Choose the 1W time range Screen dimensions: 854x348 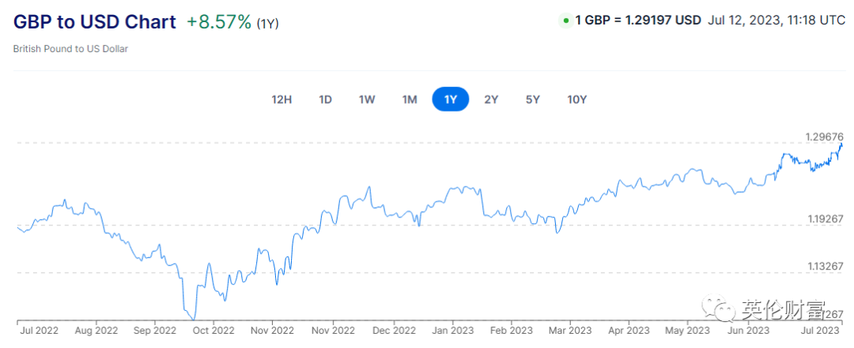coord(367,100)
